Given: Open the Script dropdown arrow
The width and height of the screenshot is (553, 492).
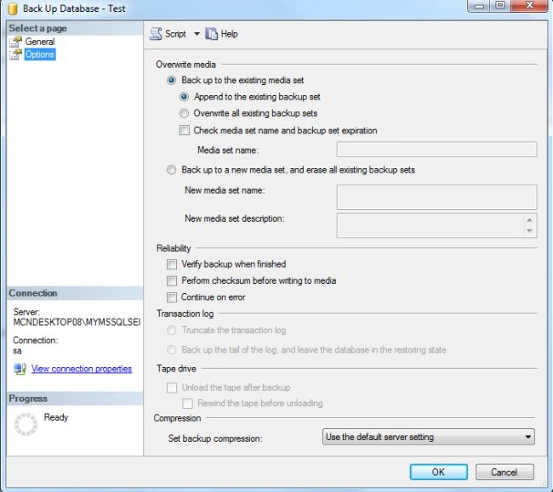Looking at the screenshot, I should tap(197, 34).
